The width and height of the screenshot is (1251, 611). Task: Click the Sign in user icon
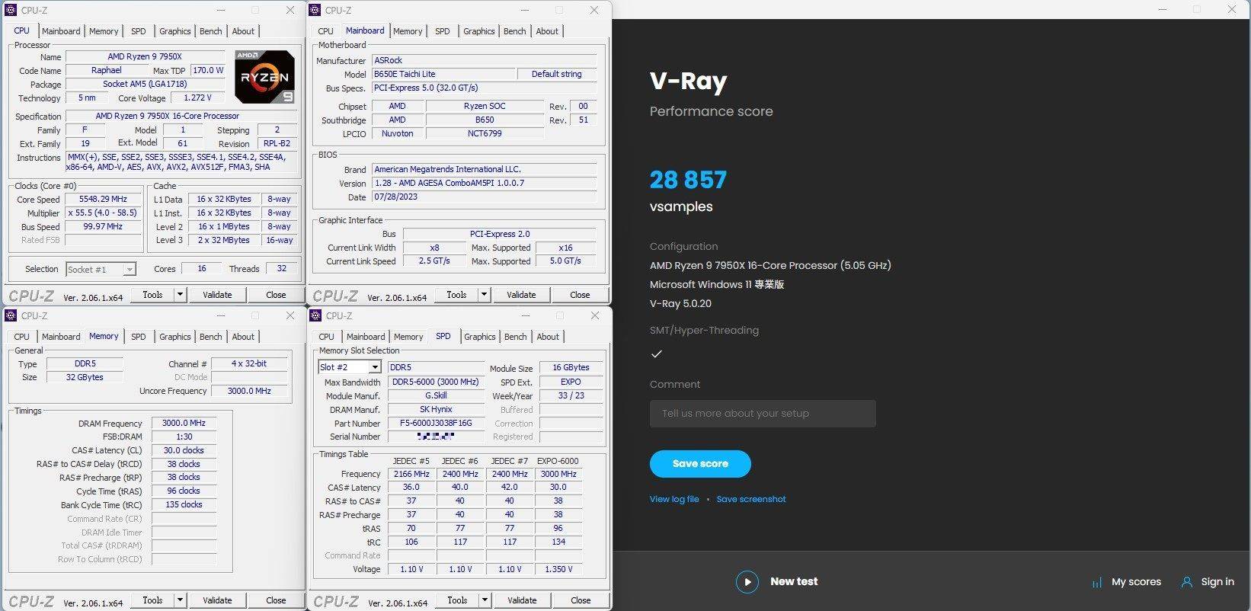pos(1186,582)
